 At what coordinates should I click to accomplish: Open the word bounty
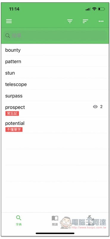(x=55, y=50)
